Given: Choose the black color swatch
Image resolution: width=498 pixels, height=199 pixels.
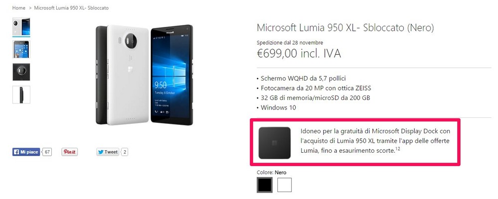Looking at the screenshot, I should click(x=264, y=185).
